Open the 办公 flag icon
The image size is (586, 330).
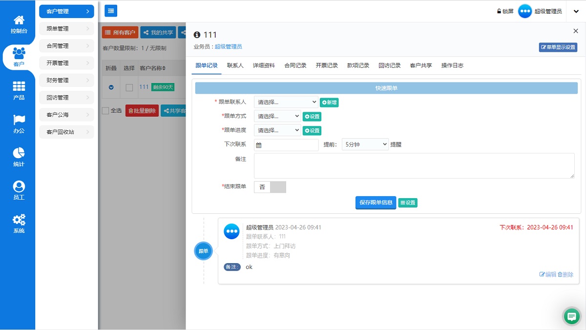pyautogui.click(x=19, y=120)
